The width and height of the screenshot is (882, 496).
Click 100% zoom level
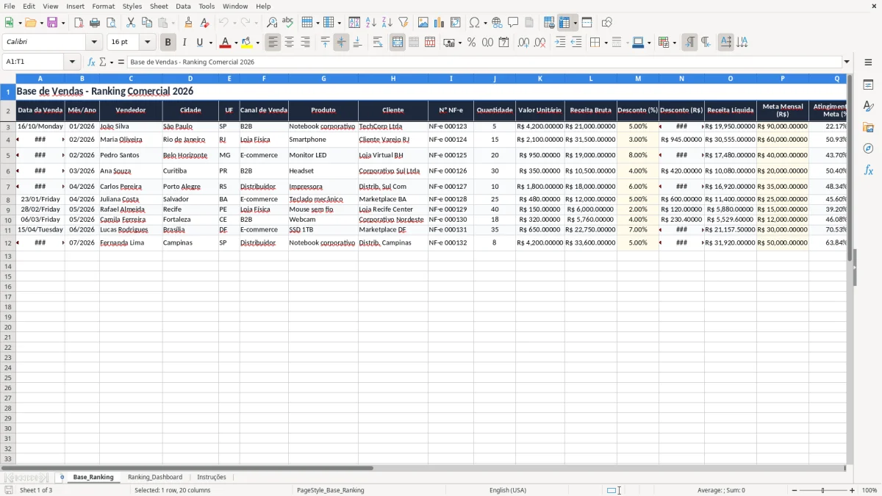[x=870, y=490]
